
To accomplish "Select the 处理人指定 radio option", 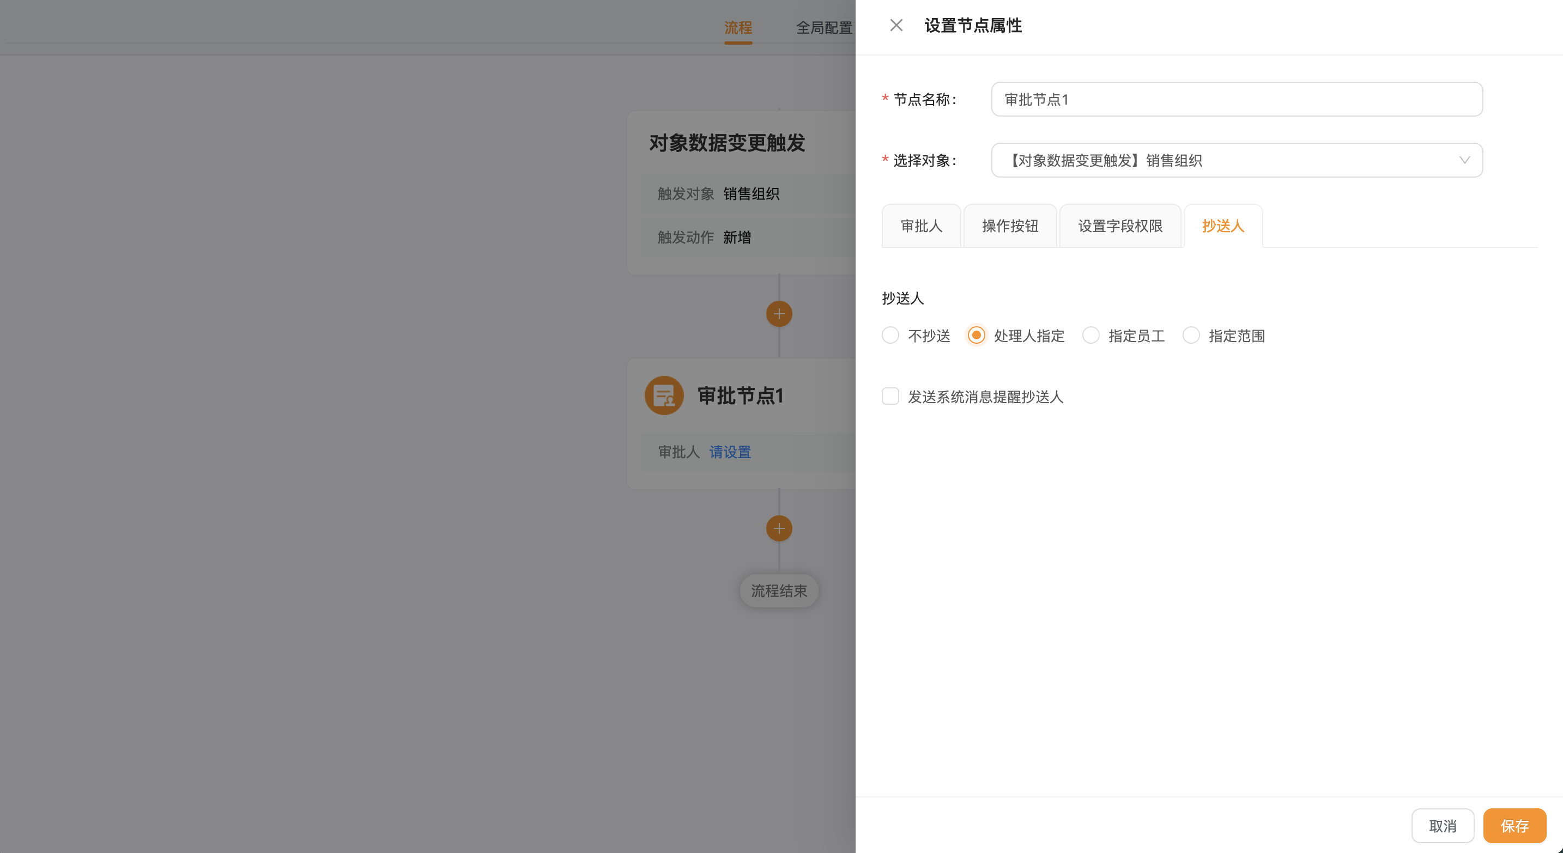I will click(976, 335).
